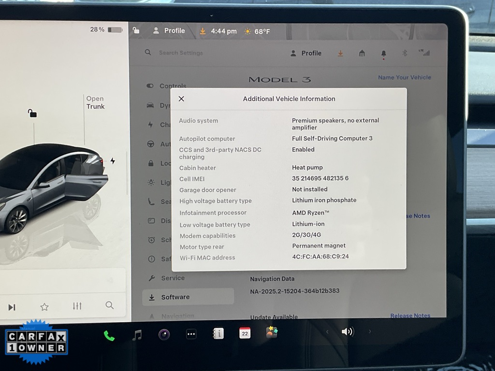Focus the Search Settings field
This screenshot has width=495, height=371.
point(181,53)
